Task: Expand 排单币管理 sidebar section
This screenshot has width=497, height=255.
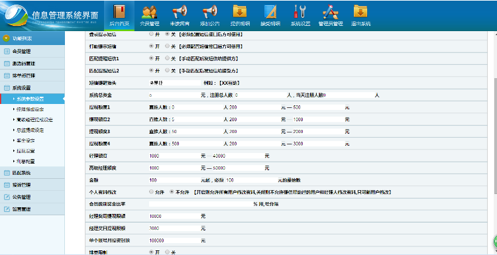Action: [x=32, y=76]
